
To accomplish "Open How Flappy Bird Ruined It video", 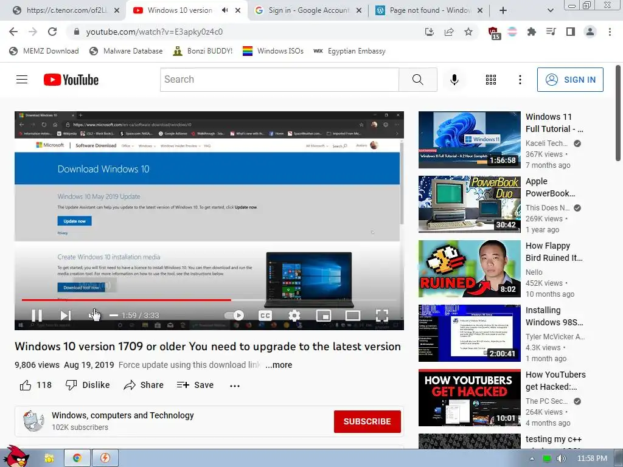I will point(469,268).
